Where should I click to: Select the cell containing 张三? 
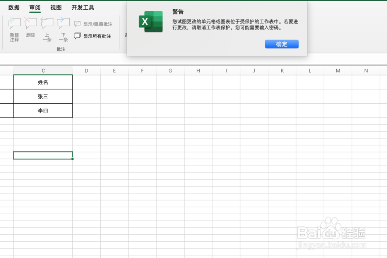click(x=43, y=96)
